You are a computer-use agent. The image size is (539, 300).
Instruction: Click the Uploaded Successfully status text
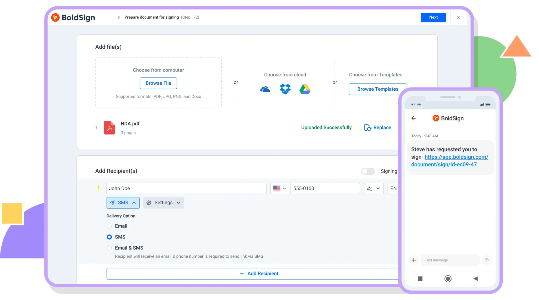tap(326, 128)
